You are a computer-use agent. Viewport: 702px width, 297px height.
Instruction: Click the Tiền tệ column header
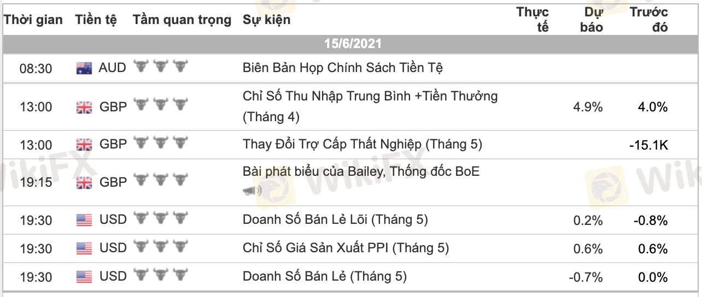click(96, 20)
